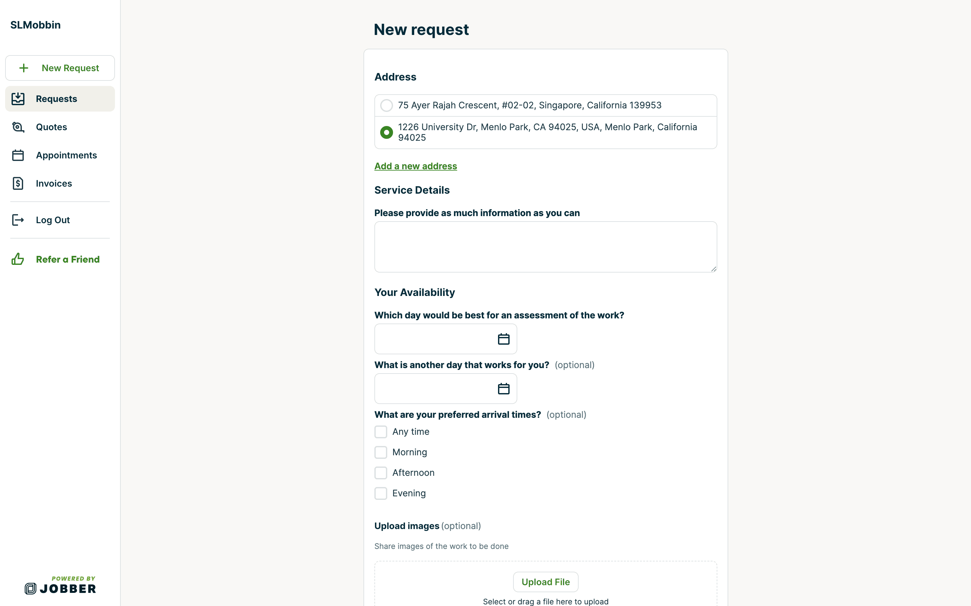Select the 1226 University Dr address radio
This screenshot has width=971, height=606.
coord(386,132)
